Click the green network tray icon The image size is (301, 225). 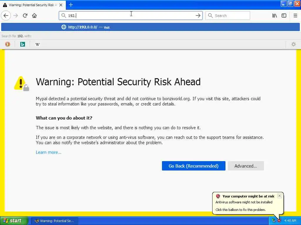pyautogui.click(x=274, y=221)
